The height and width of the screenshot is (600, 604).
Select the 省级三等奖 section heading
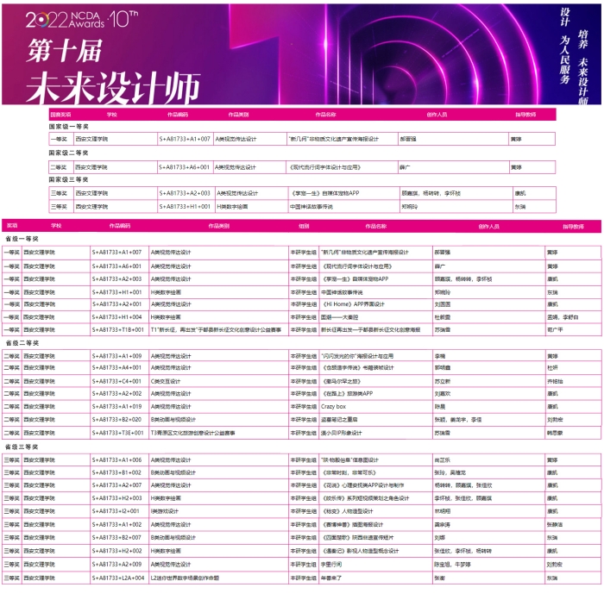[x=22, y=447]
